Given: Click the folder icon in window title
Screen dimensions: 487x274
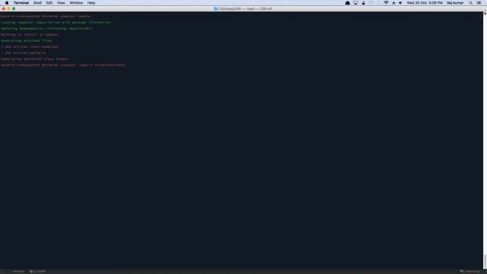Looking at the screenshot, I should pos(216,8).
